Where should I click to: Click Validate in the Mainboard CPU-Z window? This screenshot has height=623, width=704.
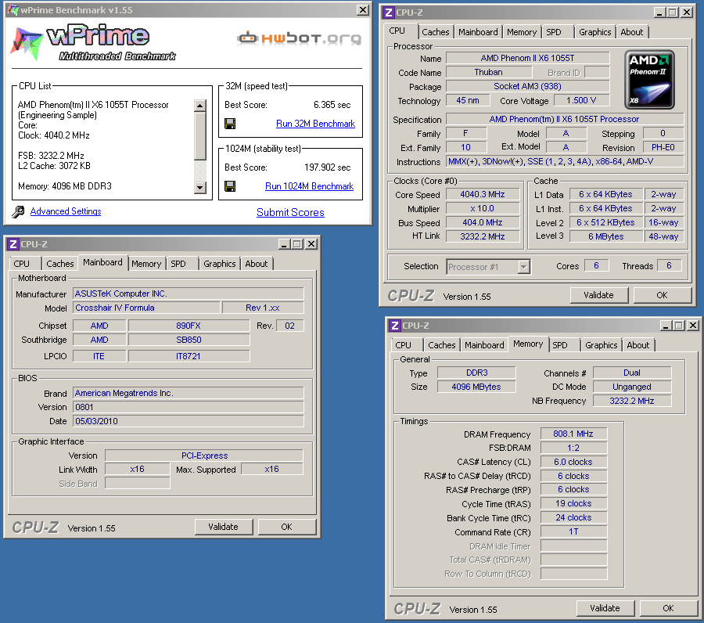(223, 527)
